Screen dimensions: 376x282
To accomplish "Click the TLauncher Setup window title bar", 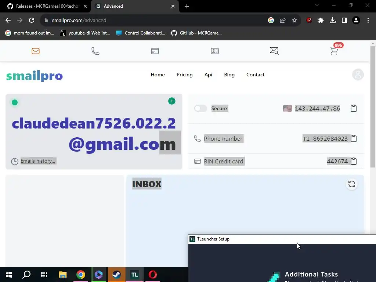I will [282, 239].
